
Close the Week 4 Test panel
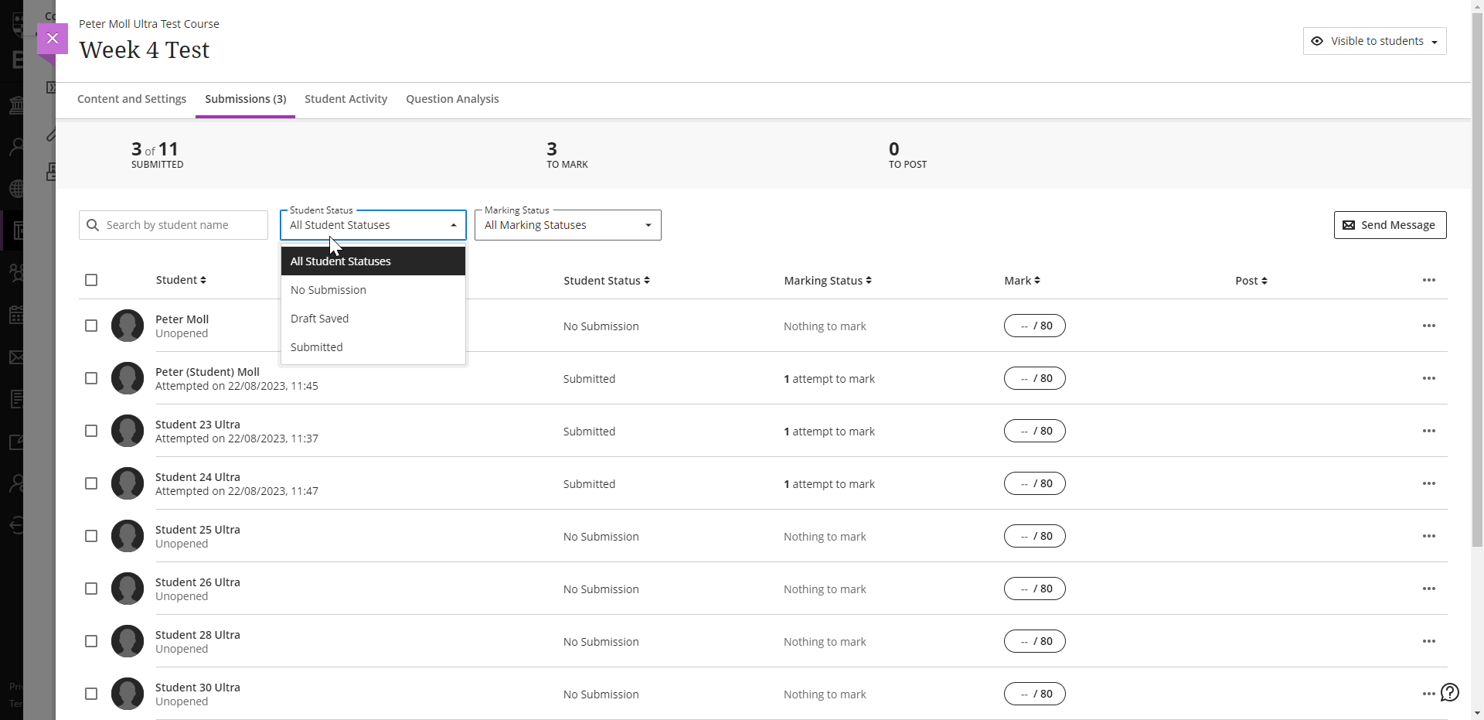click(x=52, y=38)
